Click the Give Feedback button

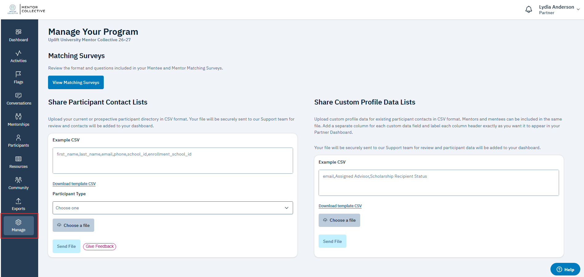[100, 246]
